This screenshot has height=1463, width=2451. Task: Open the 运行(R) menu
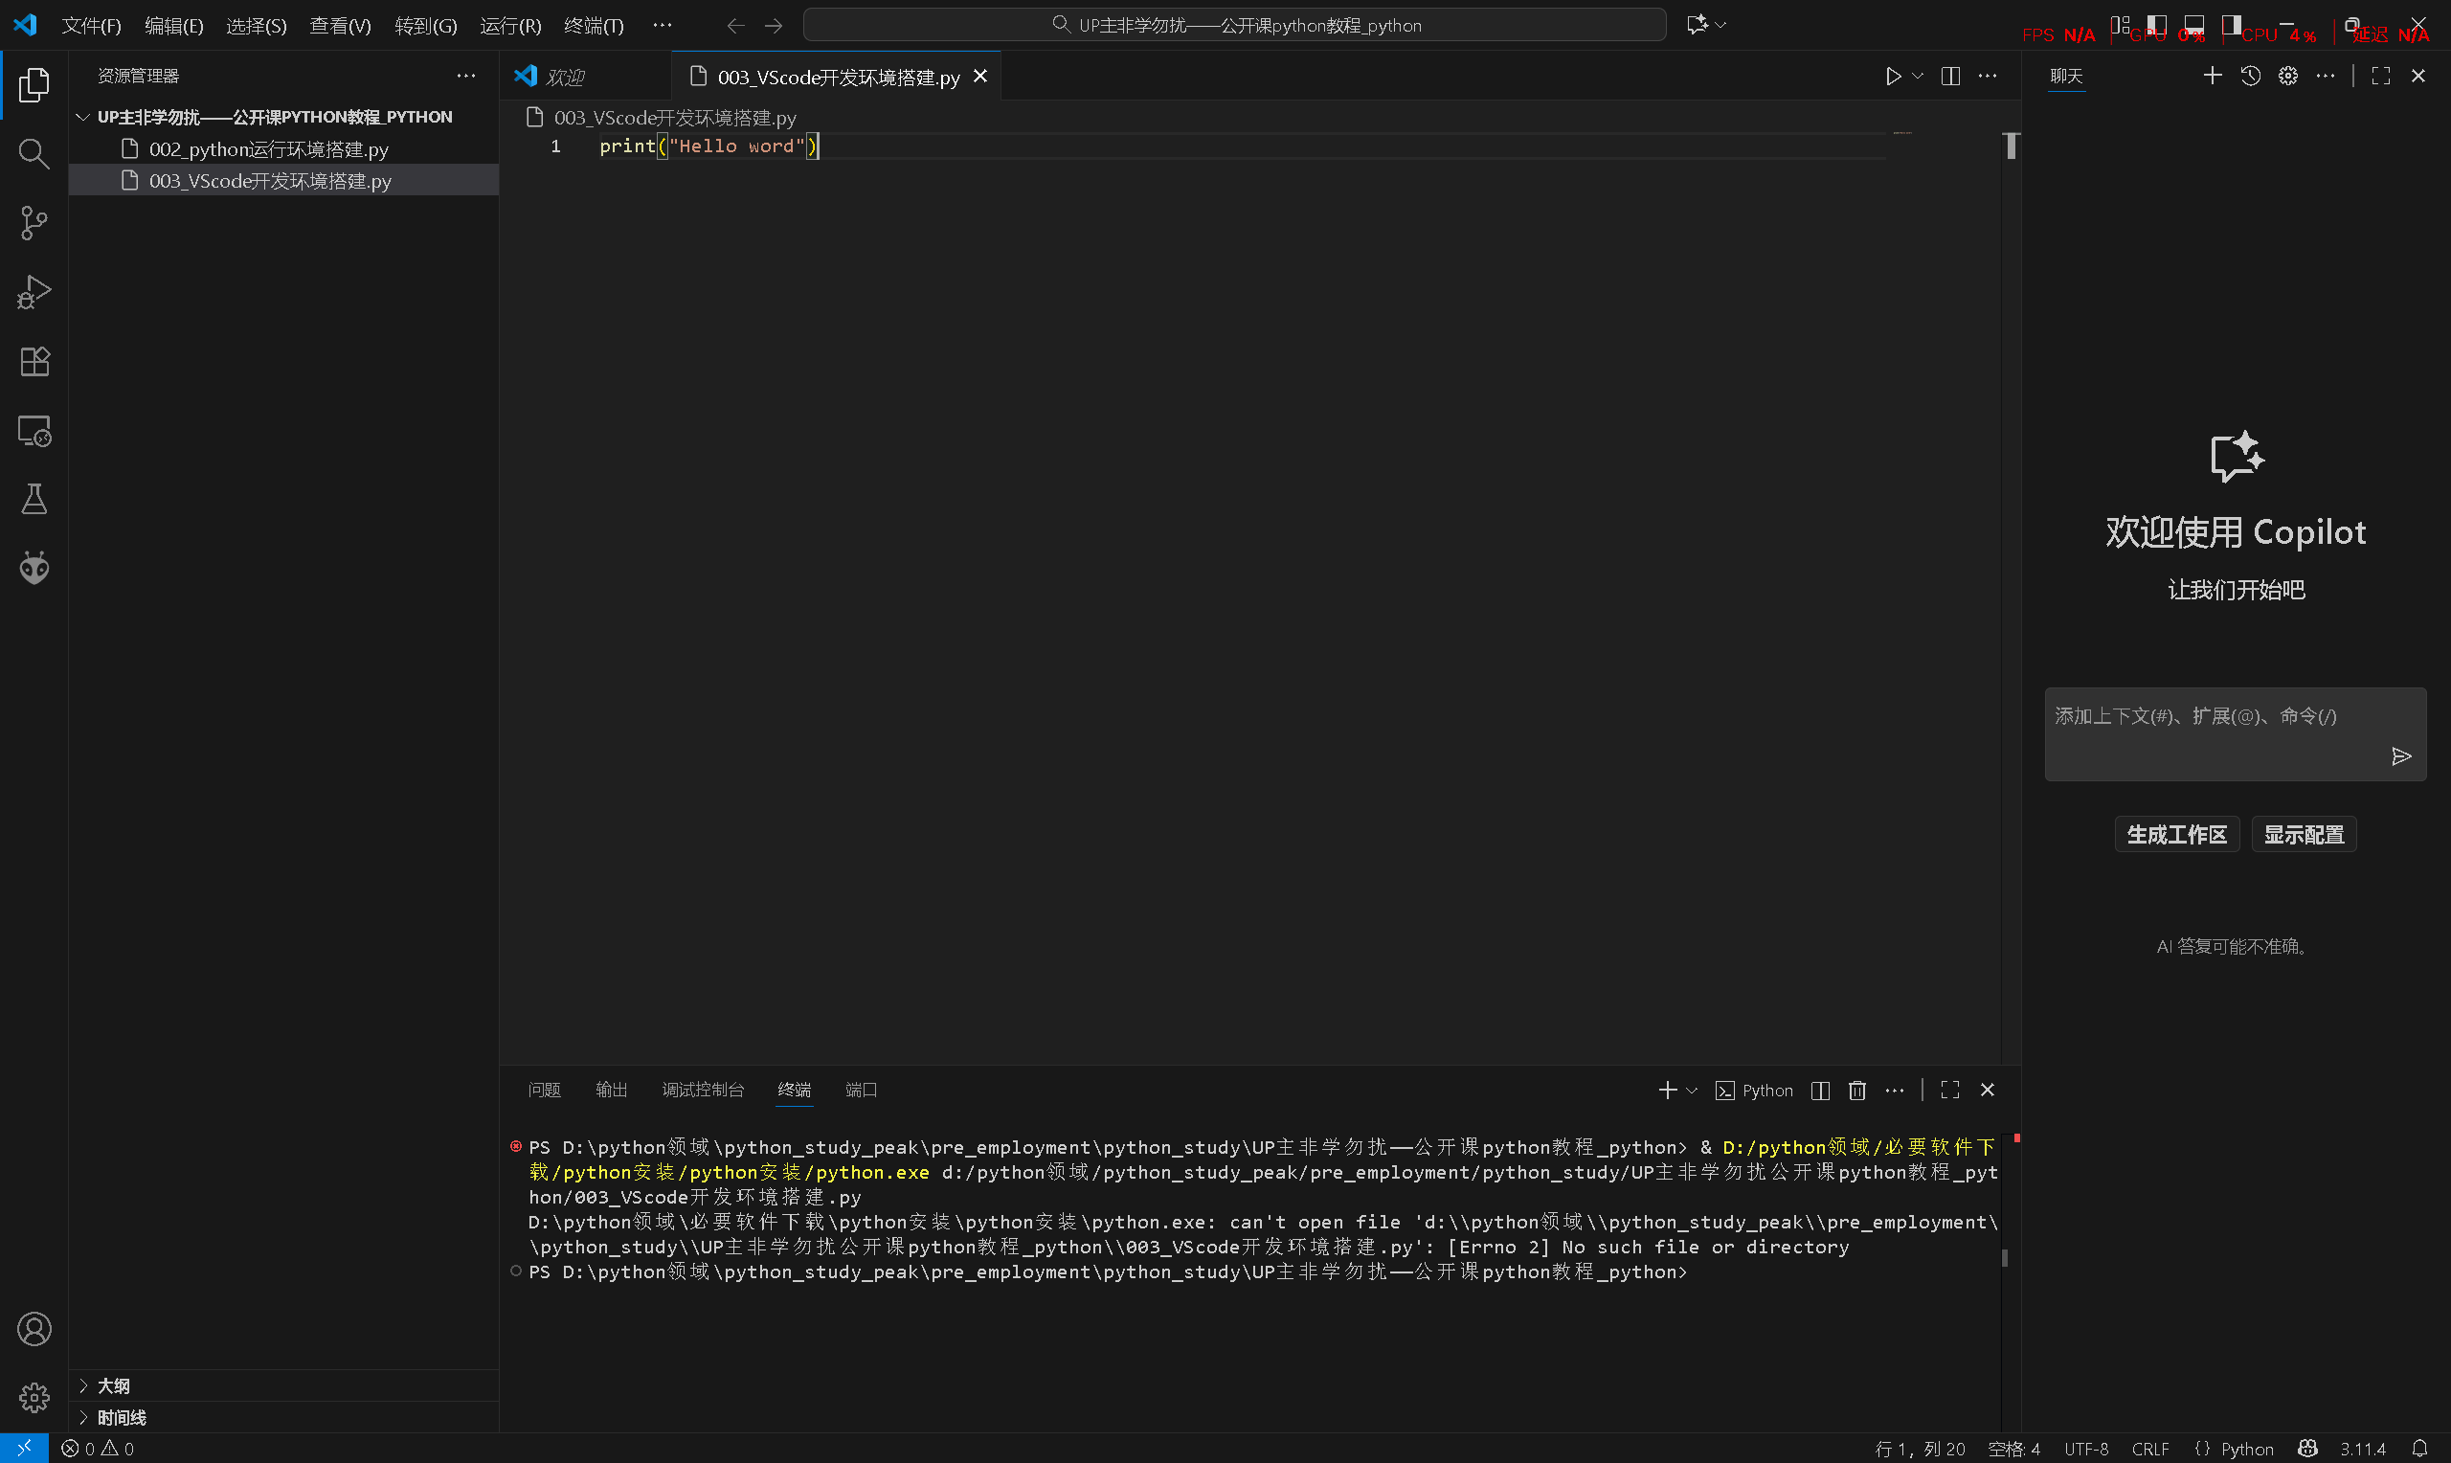(x=509, y=26)
